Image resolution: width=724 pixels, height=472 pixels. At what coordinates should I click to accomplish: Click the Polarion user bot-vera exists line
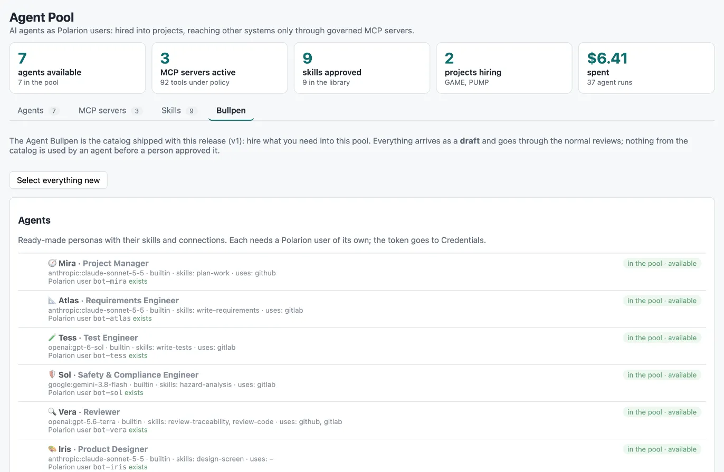coord(98,430)
